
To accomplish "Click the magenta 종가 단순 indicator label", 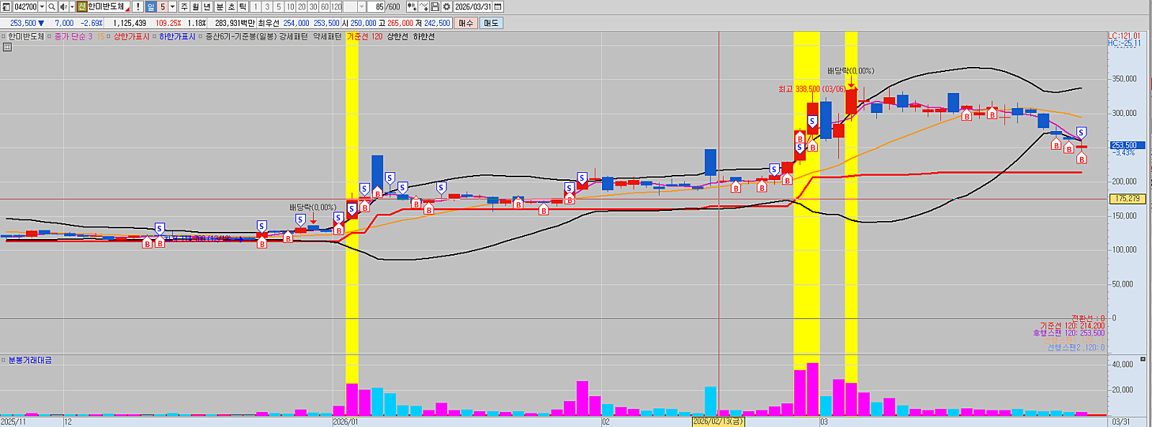I will coord(73,36).
